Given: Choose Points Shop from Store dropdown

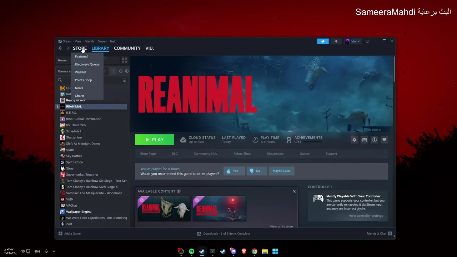Looking at the screenshot, I should 83,80.
